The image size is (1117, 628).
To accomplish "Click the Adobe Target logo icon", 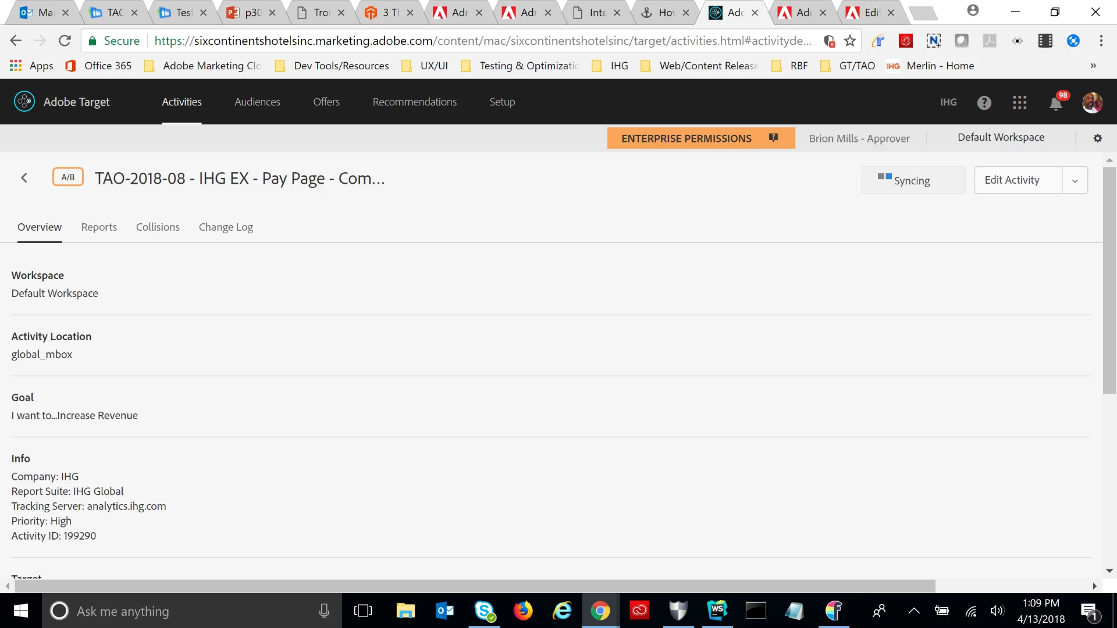I will tap(24, 102).
